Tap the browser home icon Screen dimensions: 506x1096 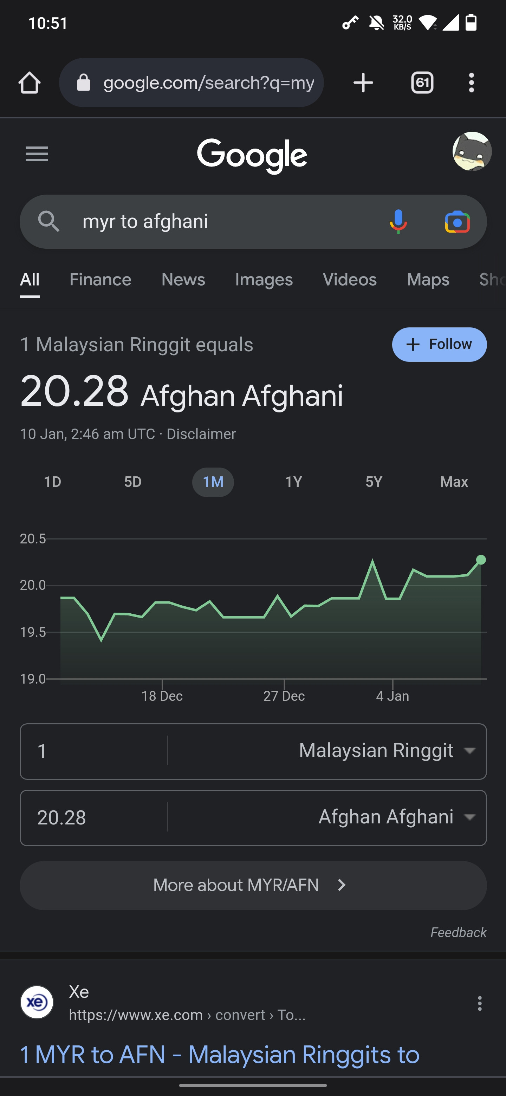tap(30, 83)
